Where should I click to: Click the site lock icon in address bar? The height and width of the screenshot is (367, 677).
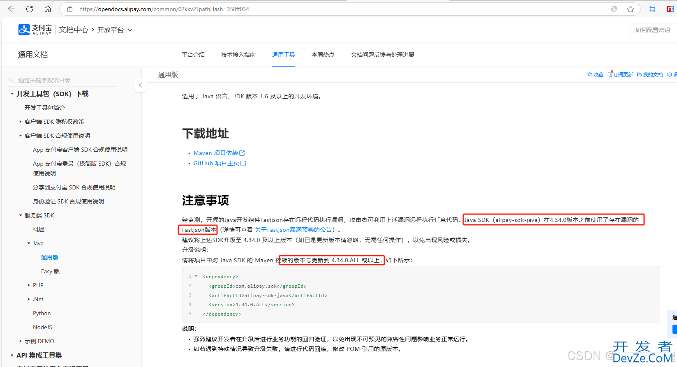coord(70,9)
